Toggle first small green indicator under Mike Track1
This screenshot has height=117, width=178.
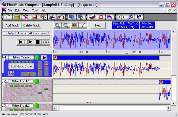[12, 86]
